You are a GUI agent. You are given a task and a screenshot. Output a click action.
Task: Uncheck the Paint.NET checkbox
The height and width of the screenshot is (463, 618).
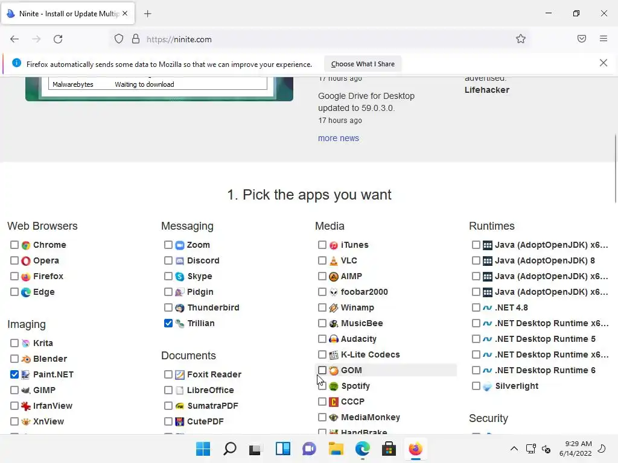[x=14, y=374]
